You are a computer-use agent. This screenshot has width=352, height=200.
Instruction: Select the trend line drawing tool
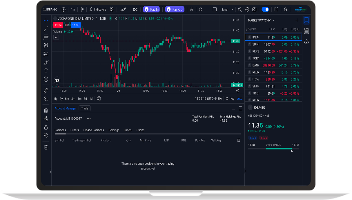click(x=46, y=29)
